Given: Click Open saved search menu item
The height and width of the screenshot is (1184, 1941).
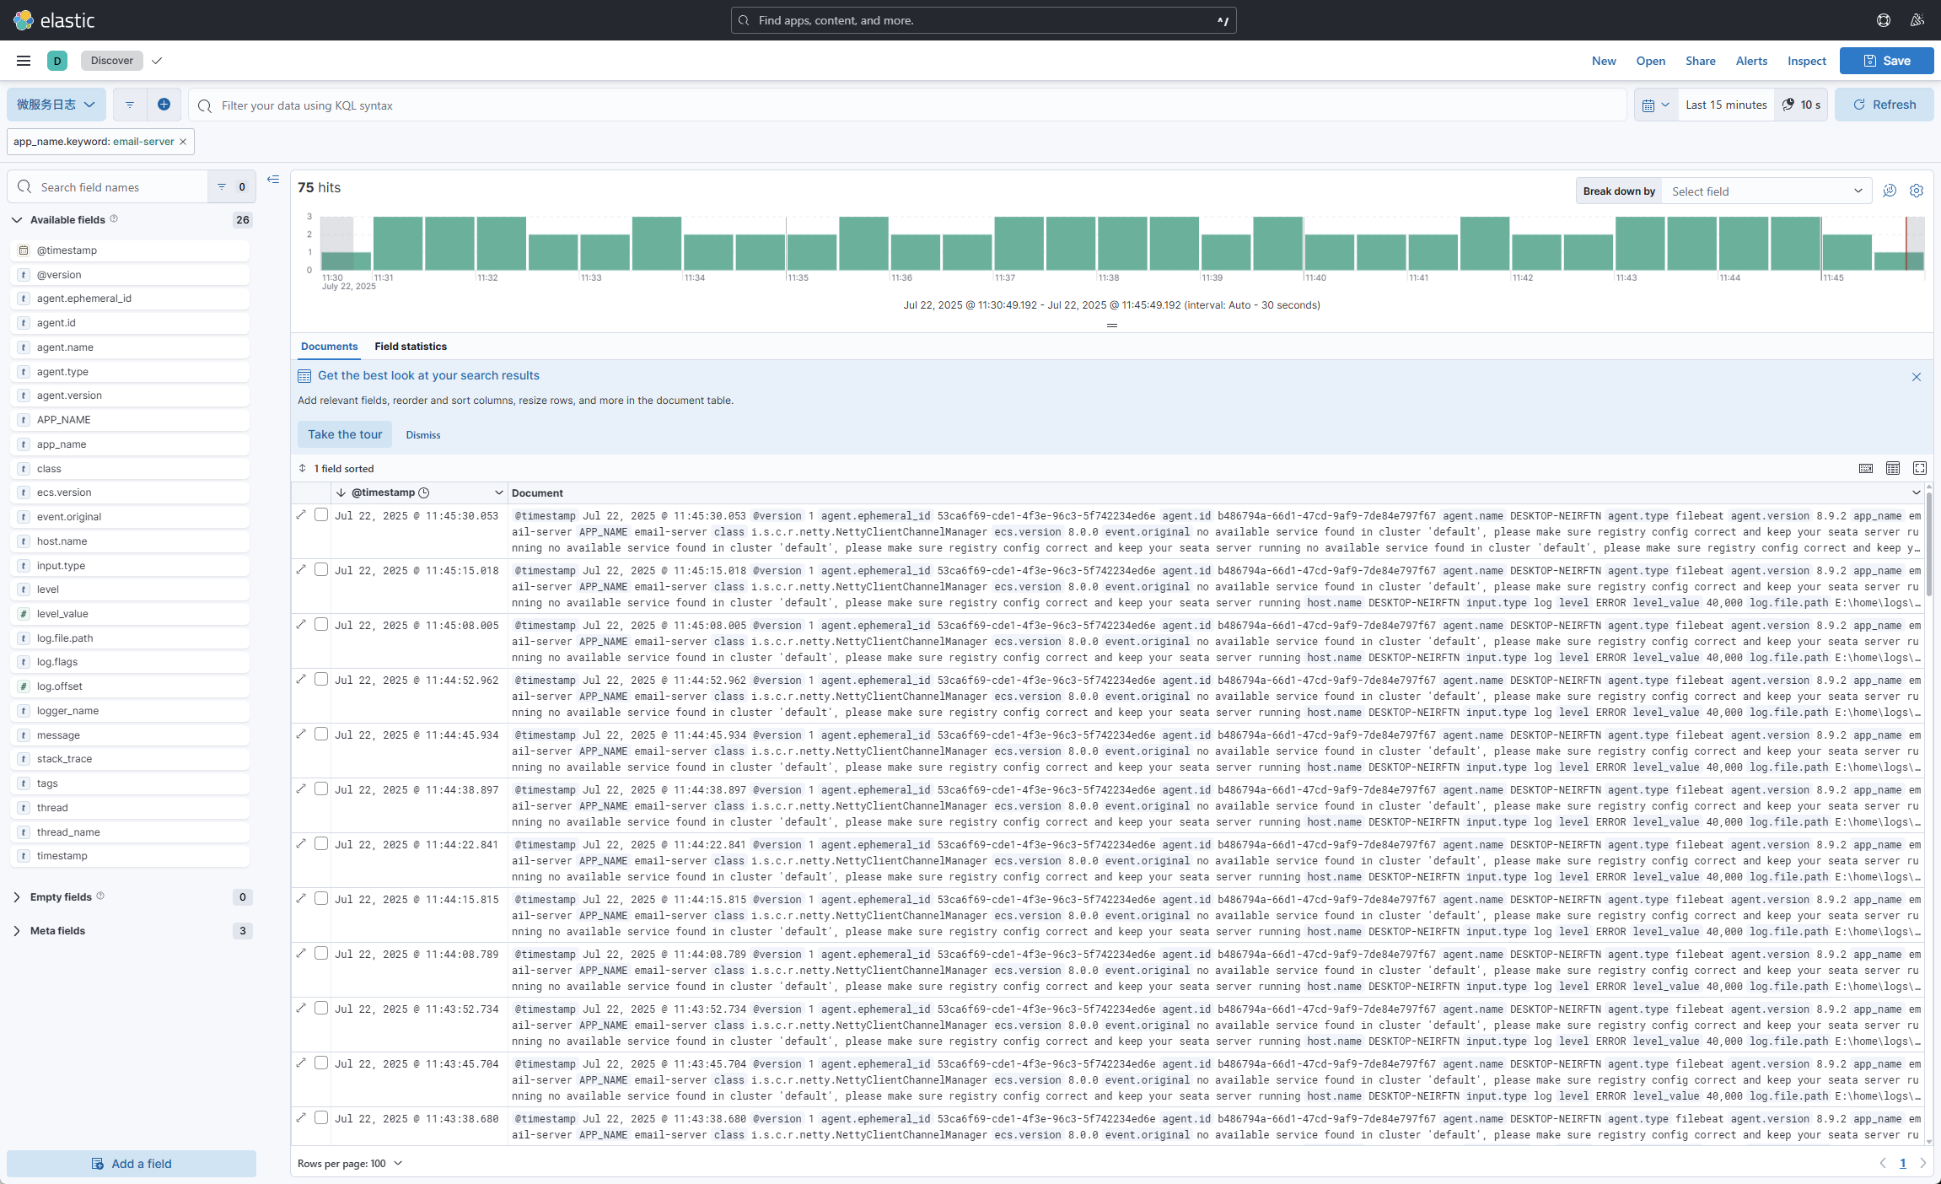Looking at the screenshot, I should point(1651,61).
